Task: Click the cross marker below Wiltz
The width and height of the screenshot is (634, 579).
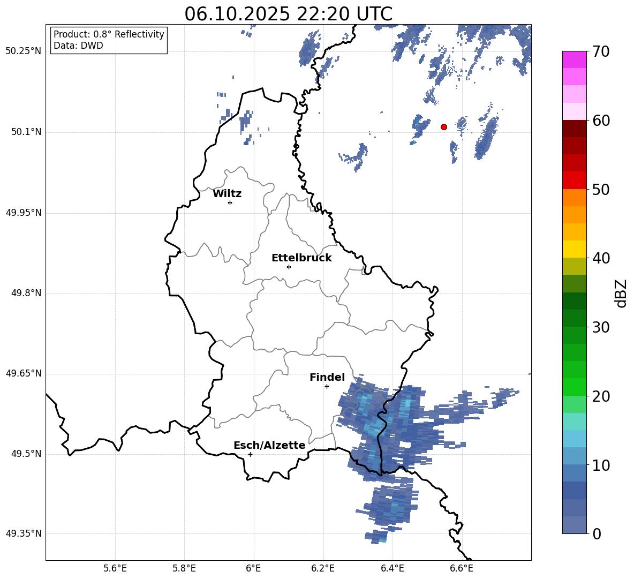Action: click(230, 202)
